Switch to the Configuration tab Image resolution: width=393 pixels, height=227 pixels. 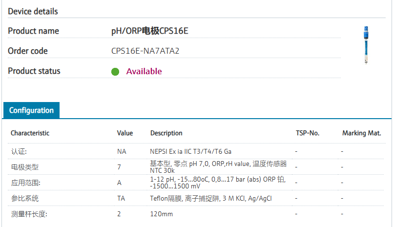(x=31, y=110)
